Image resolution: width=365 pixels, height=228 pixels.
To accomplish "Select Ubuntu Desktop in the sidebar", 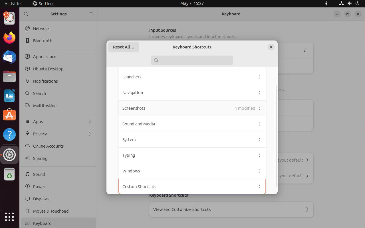I will 59,69.
